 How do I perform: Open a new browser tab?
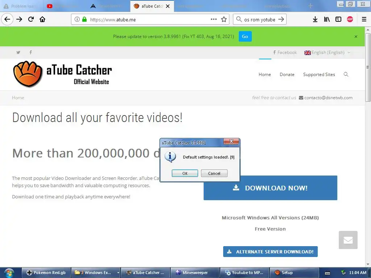[310, 6]
